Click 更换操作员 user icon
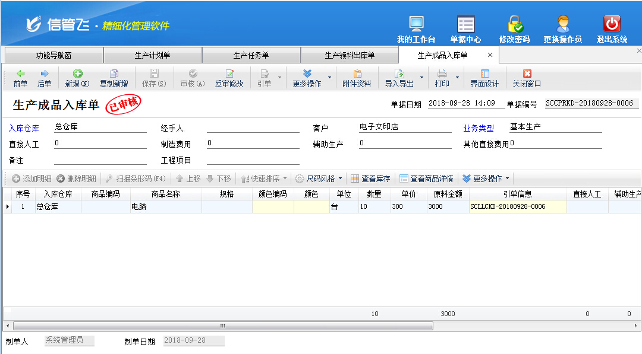The width and height of the screenshot is (642, 354). point(563,24)
